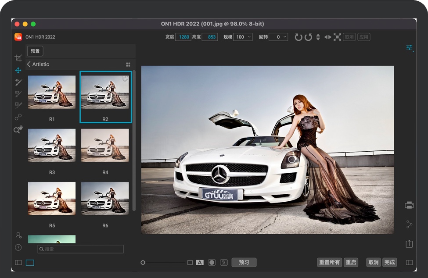The width and height of the screenshot is (428, 278).
Task: Select the Crop tool
Action: tap(18, 58)
